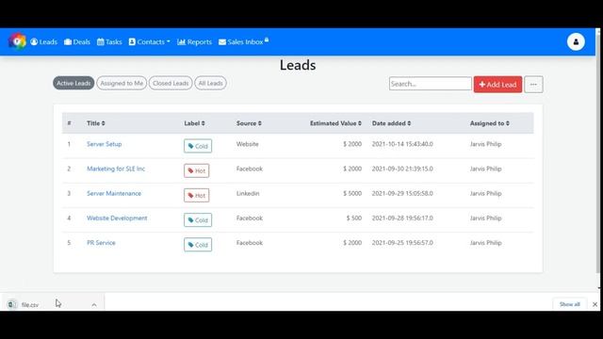Select the Assigned to Me filter
Screen dimensions: 603x339
pyautogui.click(x=122, y=83)
